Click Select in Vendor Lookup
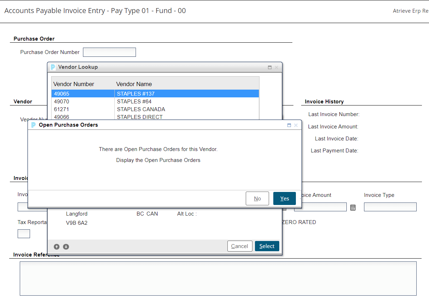Viewport: 429px width, 302px height. pyautogui.click(x=267, y=246)
